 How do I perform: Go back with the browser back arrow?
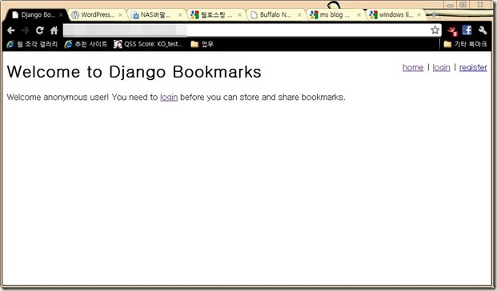10,30
